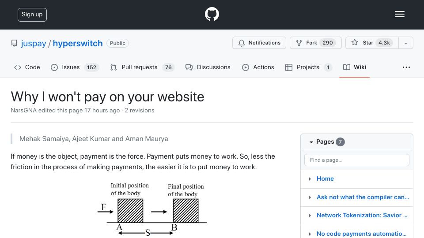This screenshot has width=424, height=238.
Task: Expand the Home page table of contents
Action: tap(310, 179)
